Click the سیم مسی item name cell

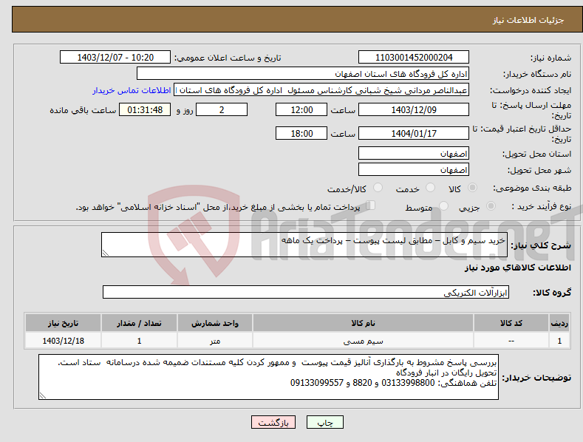click(363, 341)
